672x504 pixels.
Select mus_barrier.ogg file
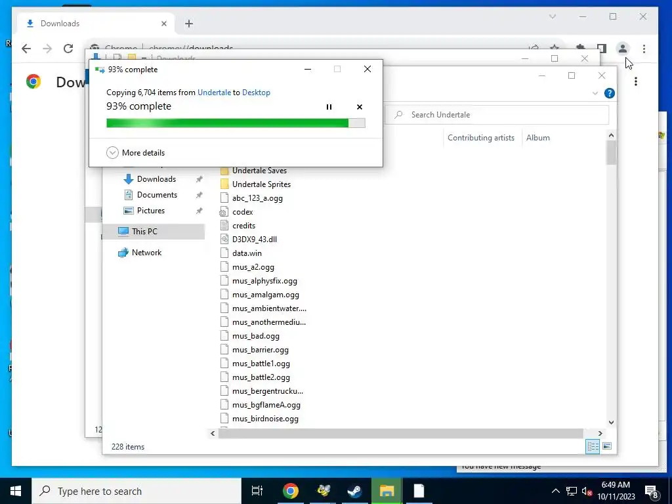click(x=260, y=350)
